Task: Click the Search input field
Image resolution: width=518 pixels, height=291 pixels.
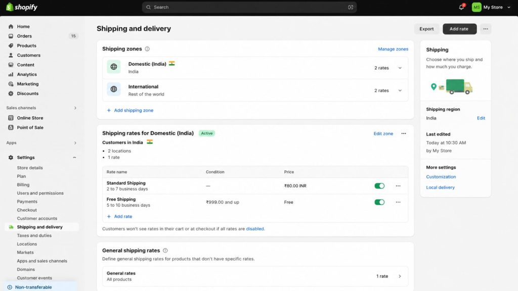Action: [249, 7]
